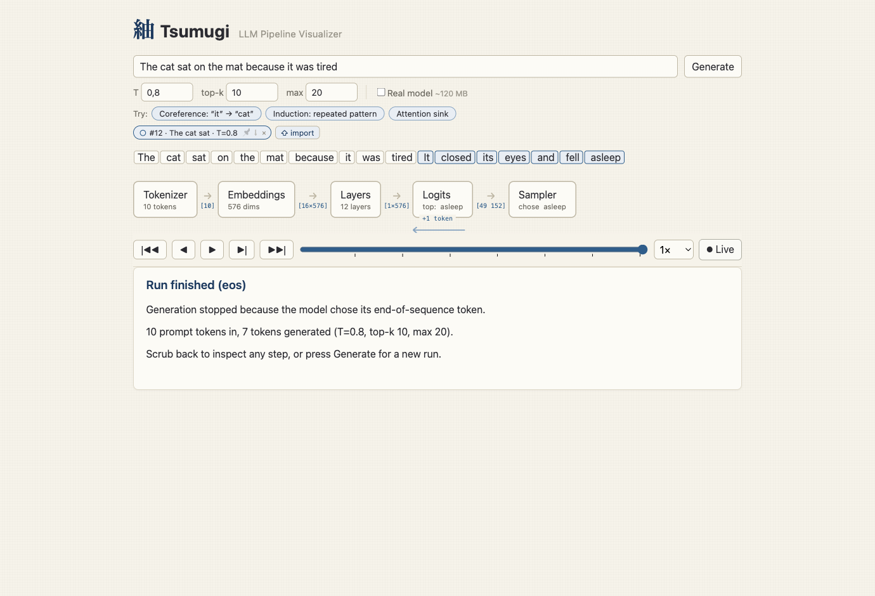Select the generated token "eyes"
The image size is (875, 596).
515,157
